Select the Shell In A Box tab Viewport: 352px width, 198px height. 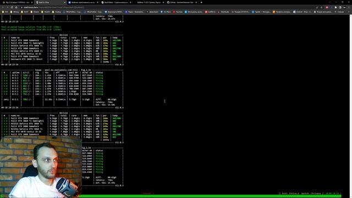click(50, 2)
